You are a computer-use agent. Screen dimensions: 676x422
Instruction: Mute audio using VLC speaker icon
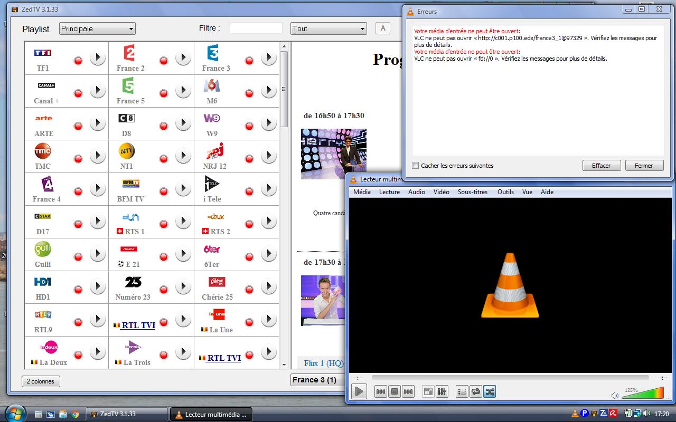(x=615, y=395)
